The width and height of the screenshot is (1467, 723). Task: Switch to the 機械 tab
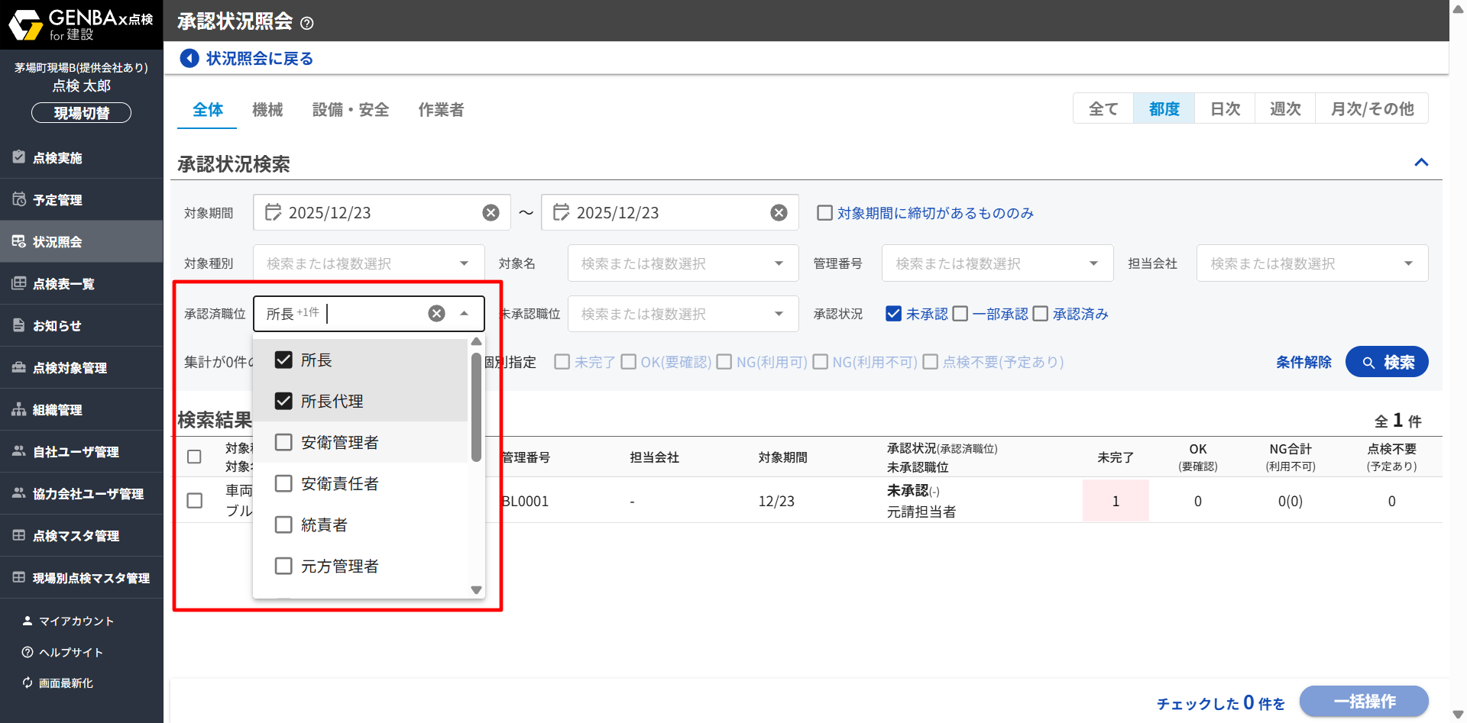267,110
